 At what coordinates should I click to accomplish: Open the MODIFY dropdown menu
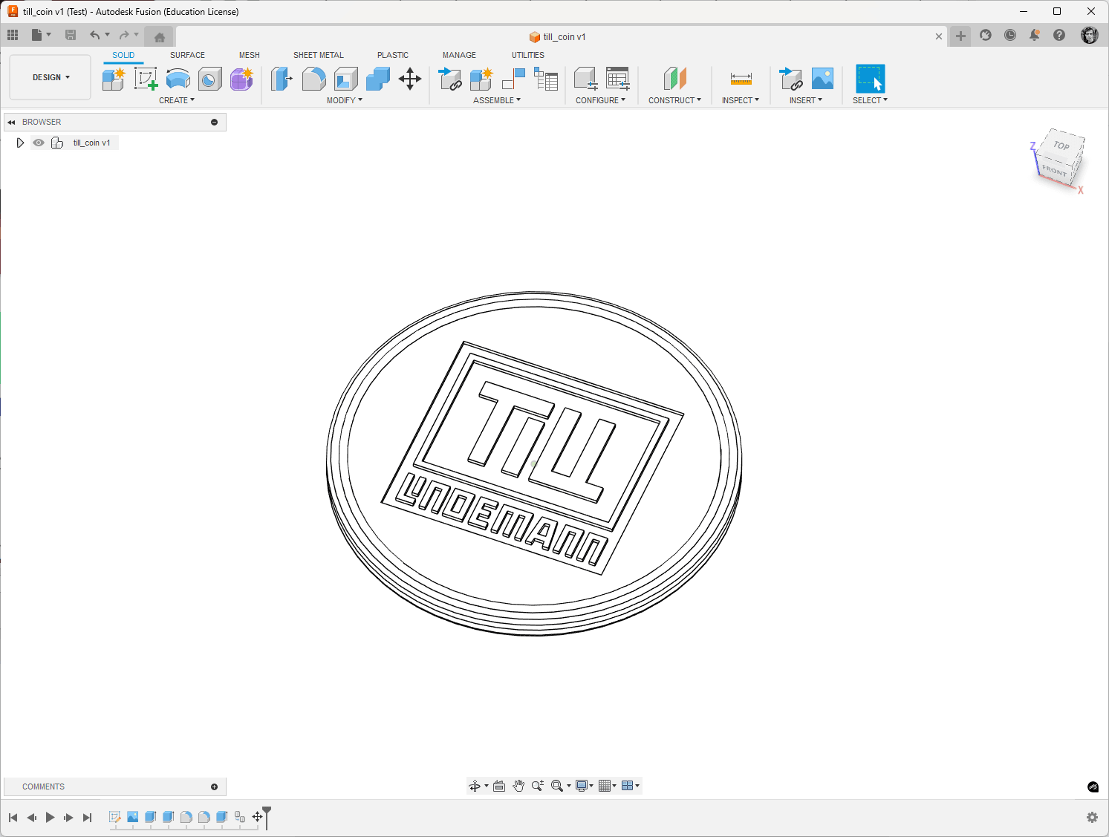[x=345, y=100]
